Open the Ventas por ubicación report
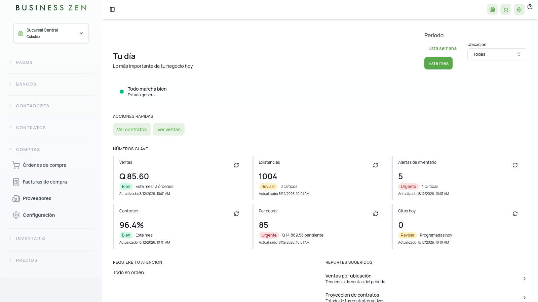This screenshot has height=302, width=538. click(426, 279)
